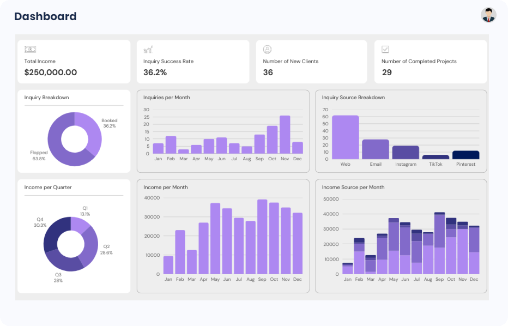Click the Feb bar in Inquiries per Month
Viewport: 508px width, 326px height.
coord(171,145)
